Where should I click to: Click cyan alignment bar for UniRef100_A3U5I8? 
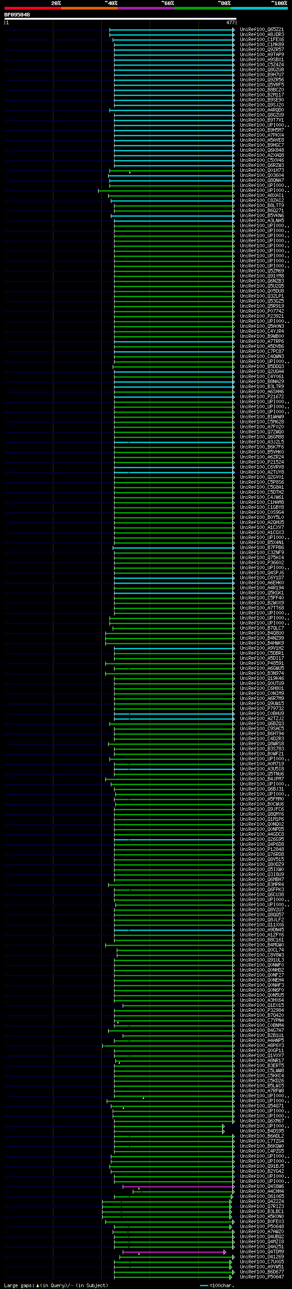tap(174, 769)
